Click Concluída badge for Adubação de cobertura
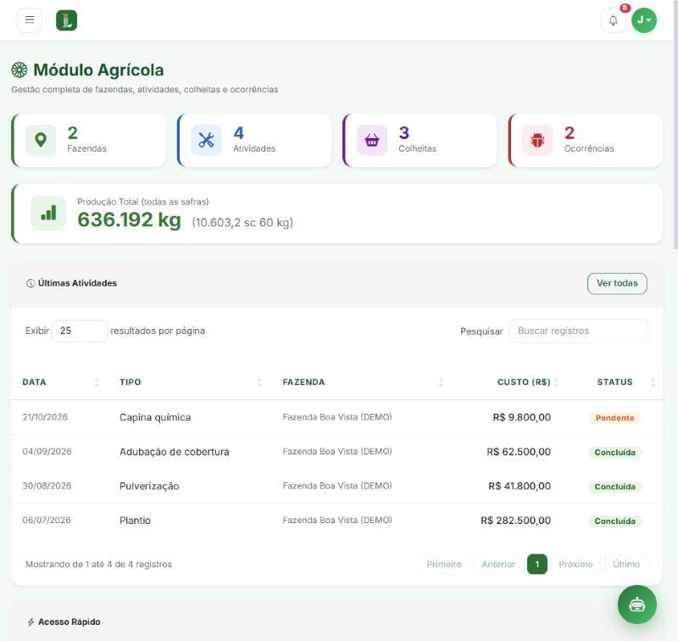 [614, 453]
